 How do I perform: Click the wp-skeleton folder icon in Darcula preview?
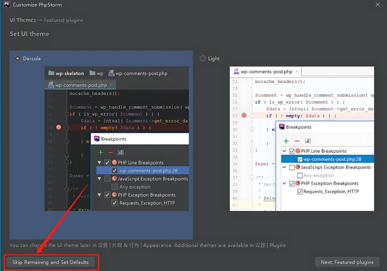point(51,73)
